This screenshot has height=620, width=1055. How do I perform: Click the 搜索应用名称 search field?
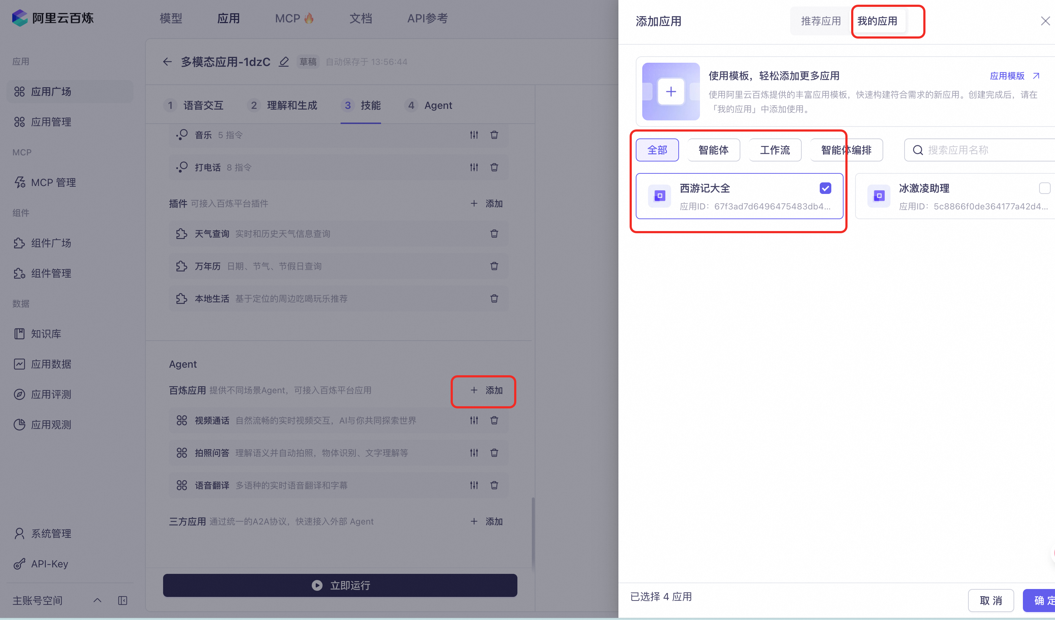point(980,150)
